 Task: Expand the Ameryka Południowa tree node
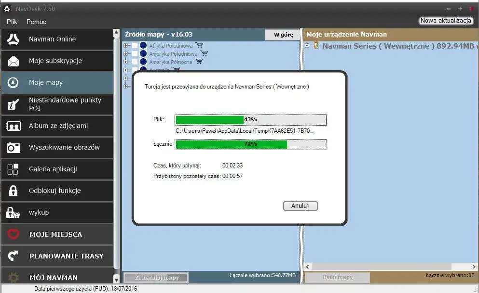[126, 54]
